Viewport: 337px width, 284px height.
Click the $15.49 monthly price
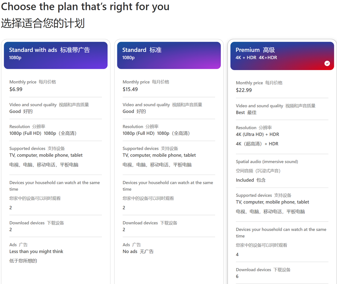click(x=130, y=89)
